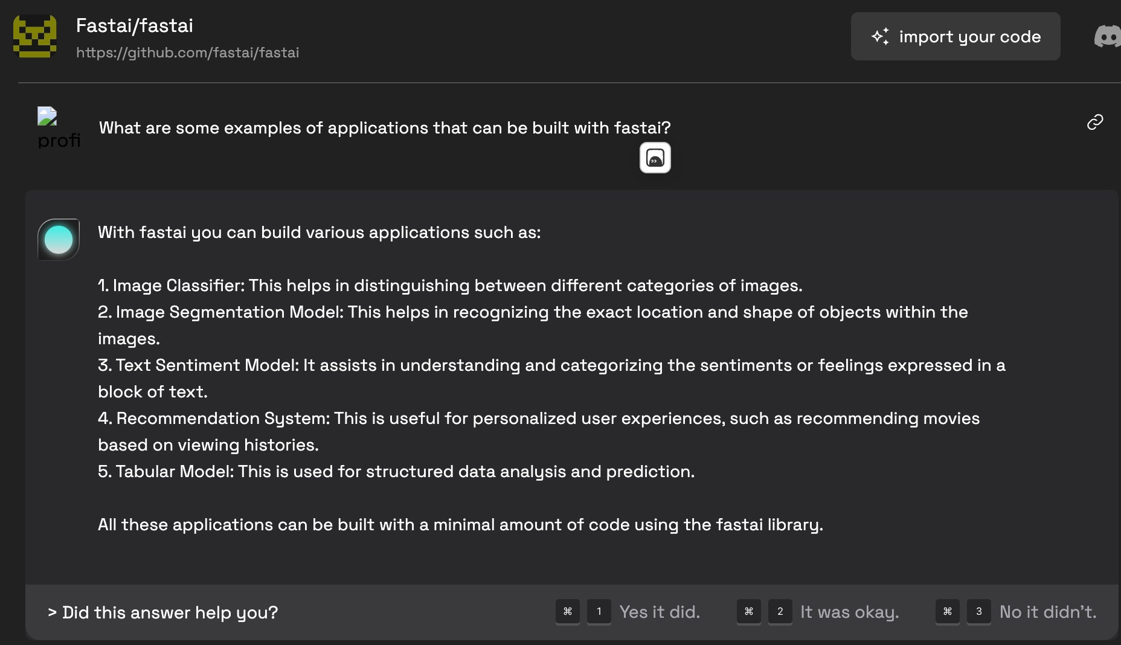Viewport: 1121px width, 645px height.
Task: Open the fastai GitHub repository link
Action: 188,53
